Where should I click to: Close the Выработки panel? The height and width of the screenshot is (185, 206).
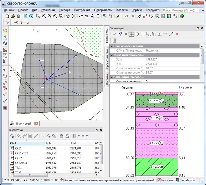coord(101,130)
